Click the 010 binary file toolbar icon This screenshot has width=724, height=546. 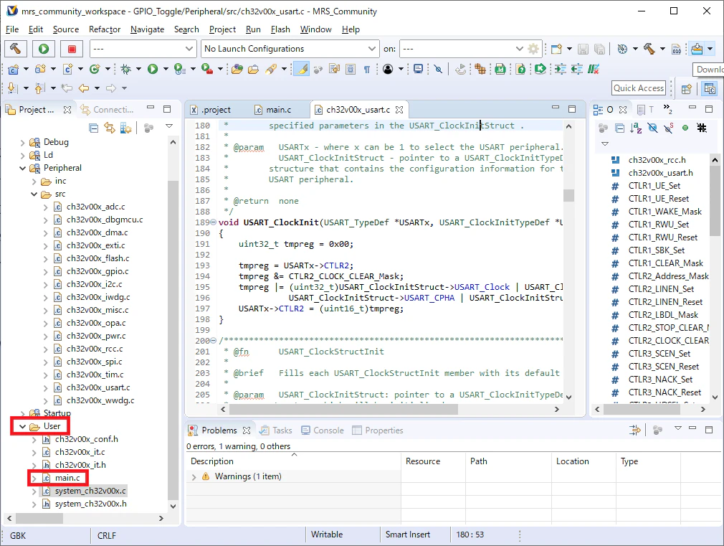click(x=676, y=49)
